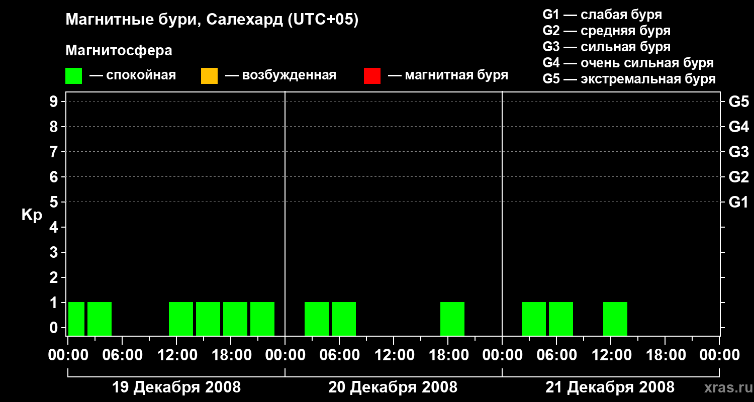Click the green bar over 06:00 on 20 December
The height and width of the screenshot is (402, 754).
tap(344, 319)
